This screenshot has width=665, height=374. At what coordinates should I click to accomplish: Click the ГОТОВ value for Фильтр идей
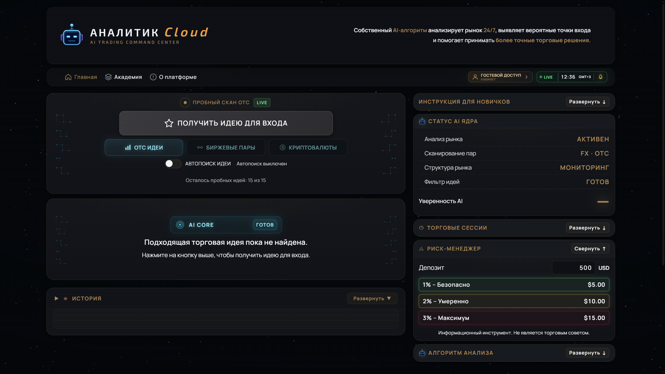598,182
